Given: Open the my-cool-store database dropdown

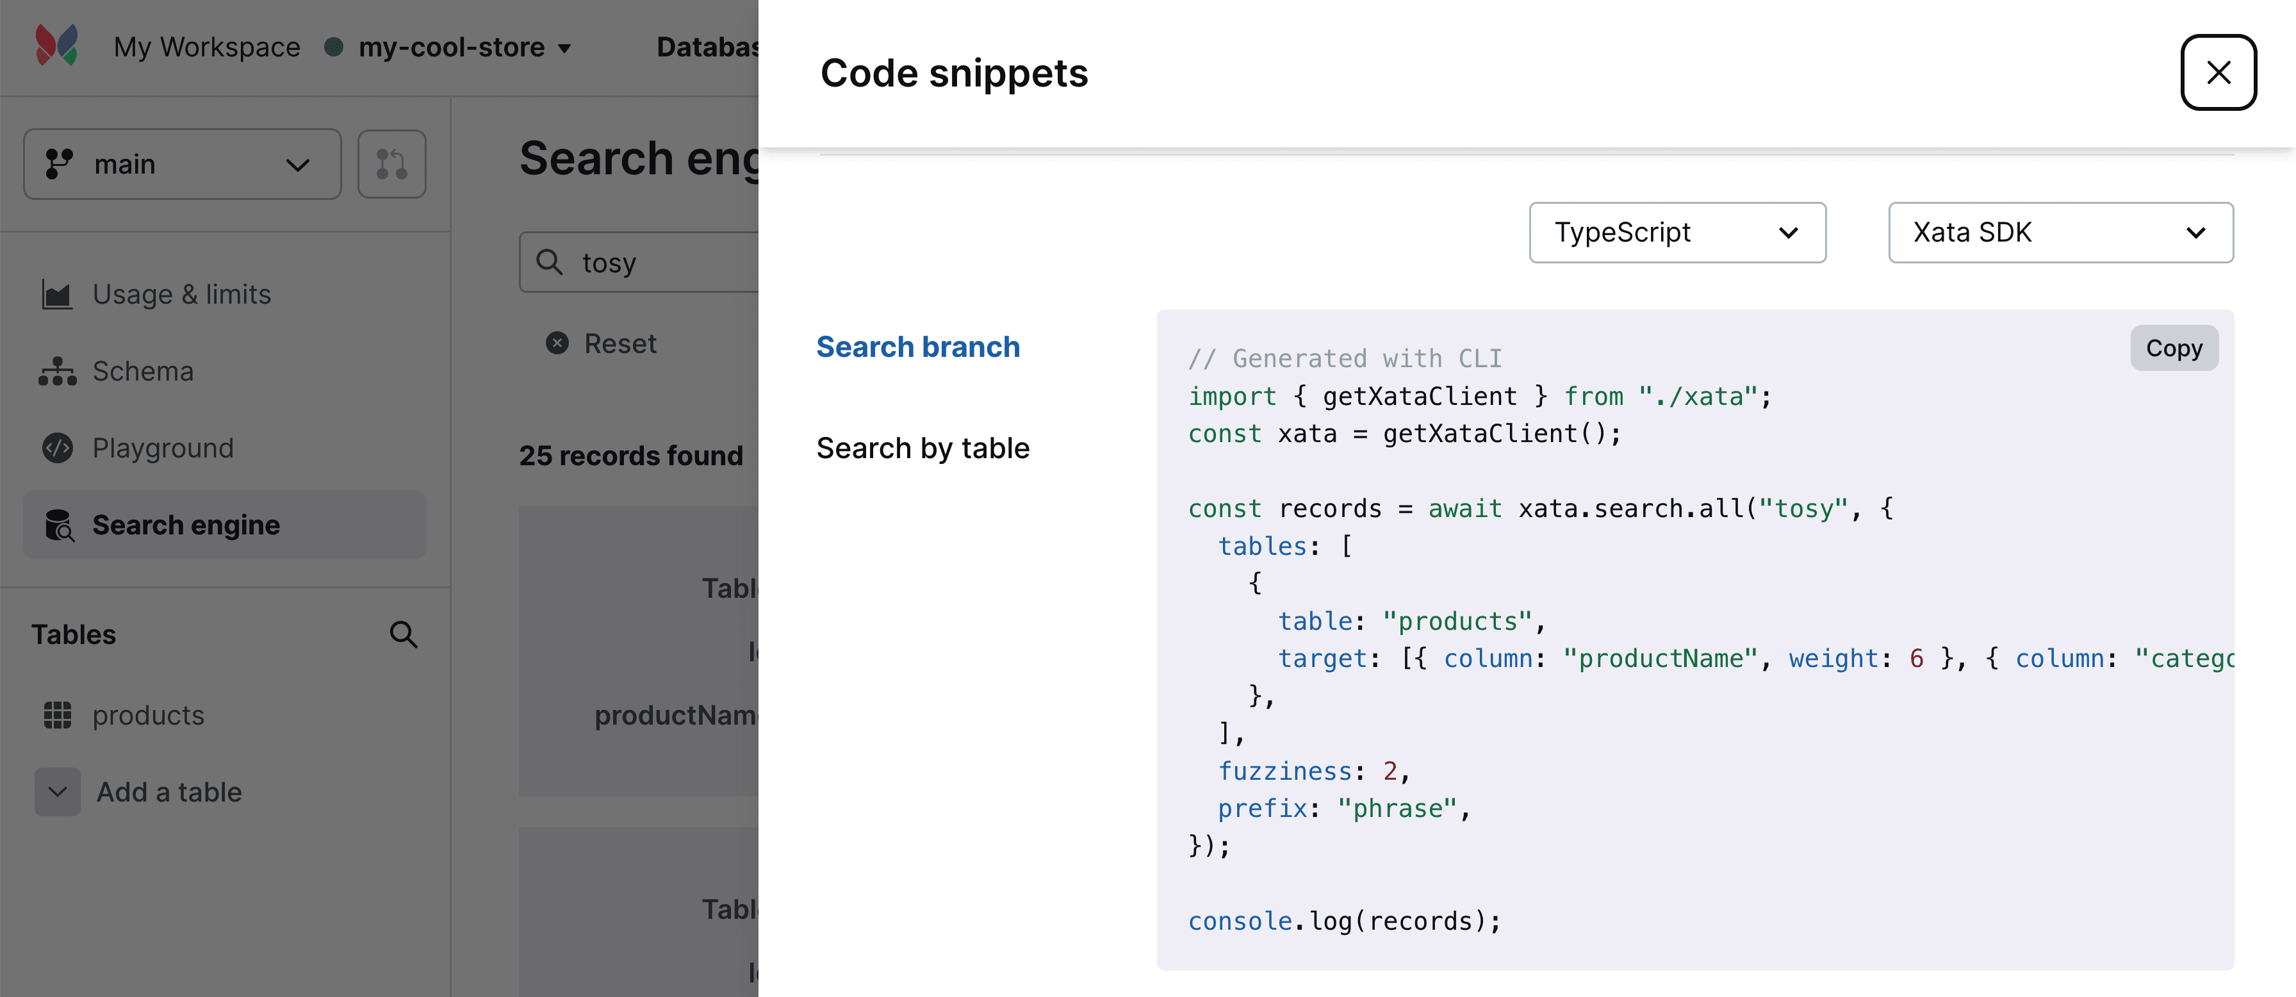Looking at the screenshot, I should coord(464,46).
